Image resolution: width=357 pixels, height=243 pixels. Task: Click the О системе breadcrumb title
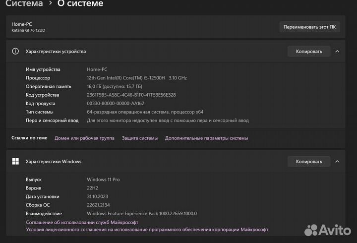point(80,3)
